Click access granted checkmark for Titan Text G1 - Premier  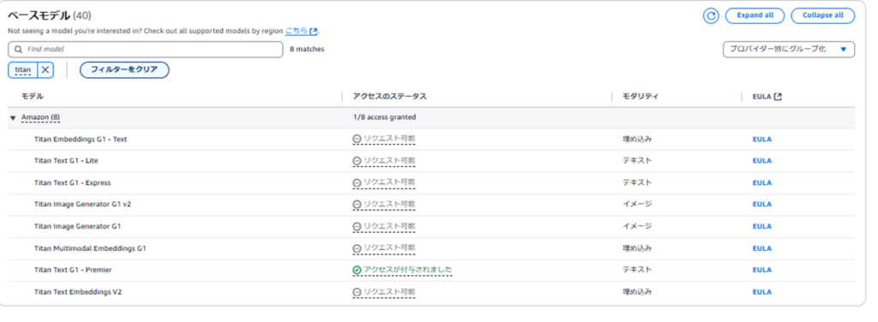click(x=357, y=270)
